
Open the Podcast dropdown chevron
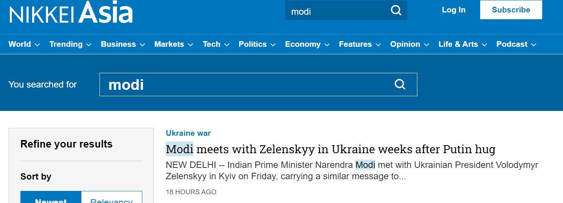(x=533, y=45)
